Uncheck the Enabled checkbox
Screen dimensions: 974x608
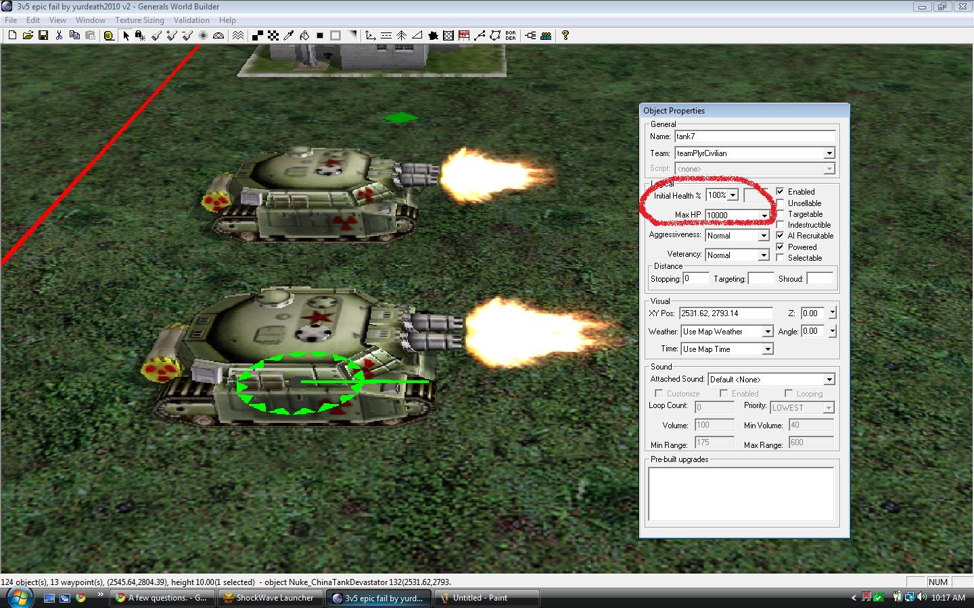pyautogui.click(x=780, y=192)
